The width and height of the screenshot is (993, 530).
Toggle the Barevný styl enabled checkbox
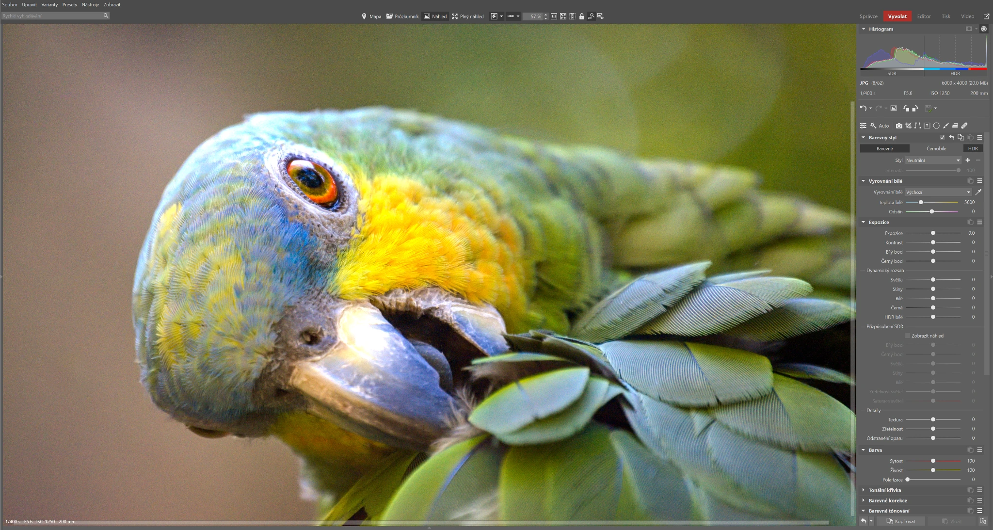click(942, 138)
